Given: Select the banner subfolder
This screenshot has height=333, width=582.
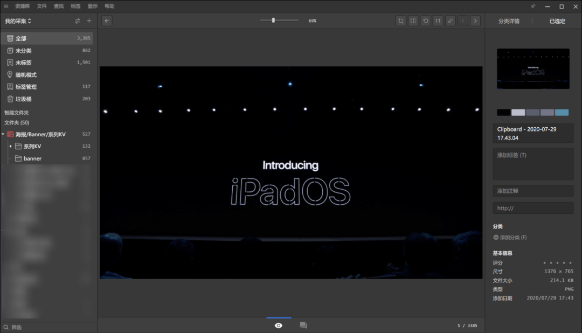Looking at the screenshot, I should tap(47, 158).
